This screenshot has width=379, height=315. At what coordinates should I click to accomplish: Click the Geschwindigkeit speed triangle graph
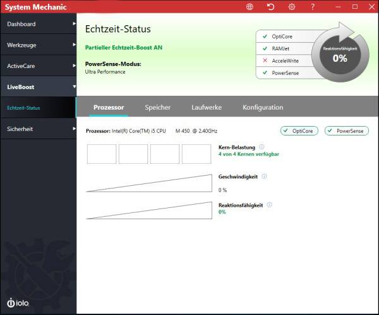(149, 183)
